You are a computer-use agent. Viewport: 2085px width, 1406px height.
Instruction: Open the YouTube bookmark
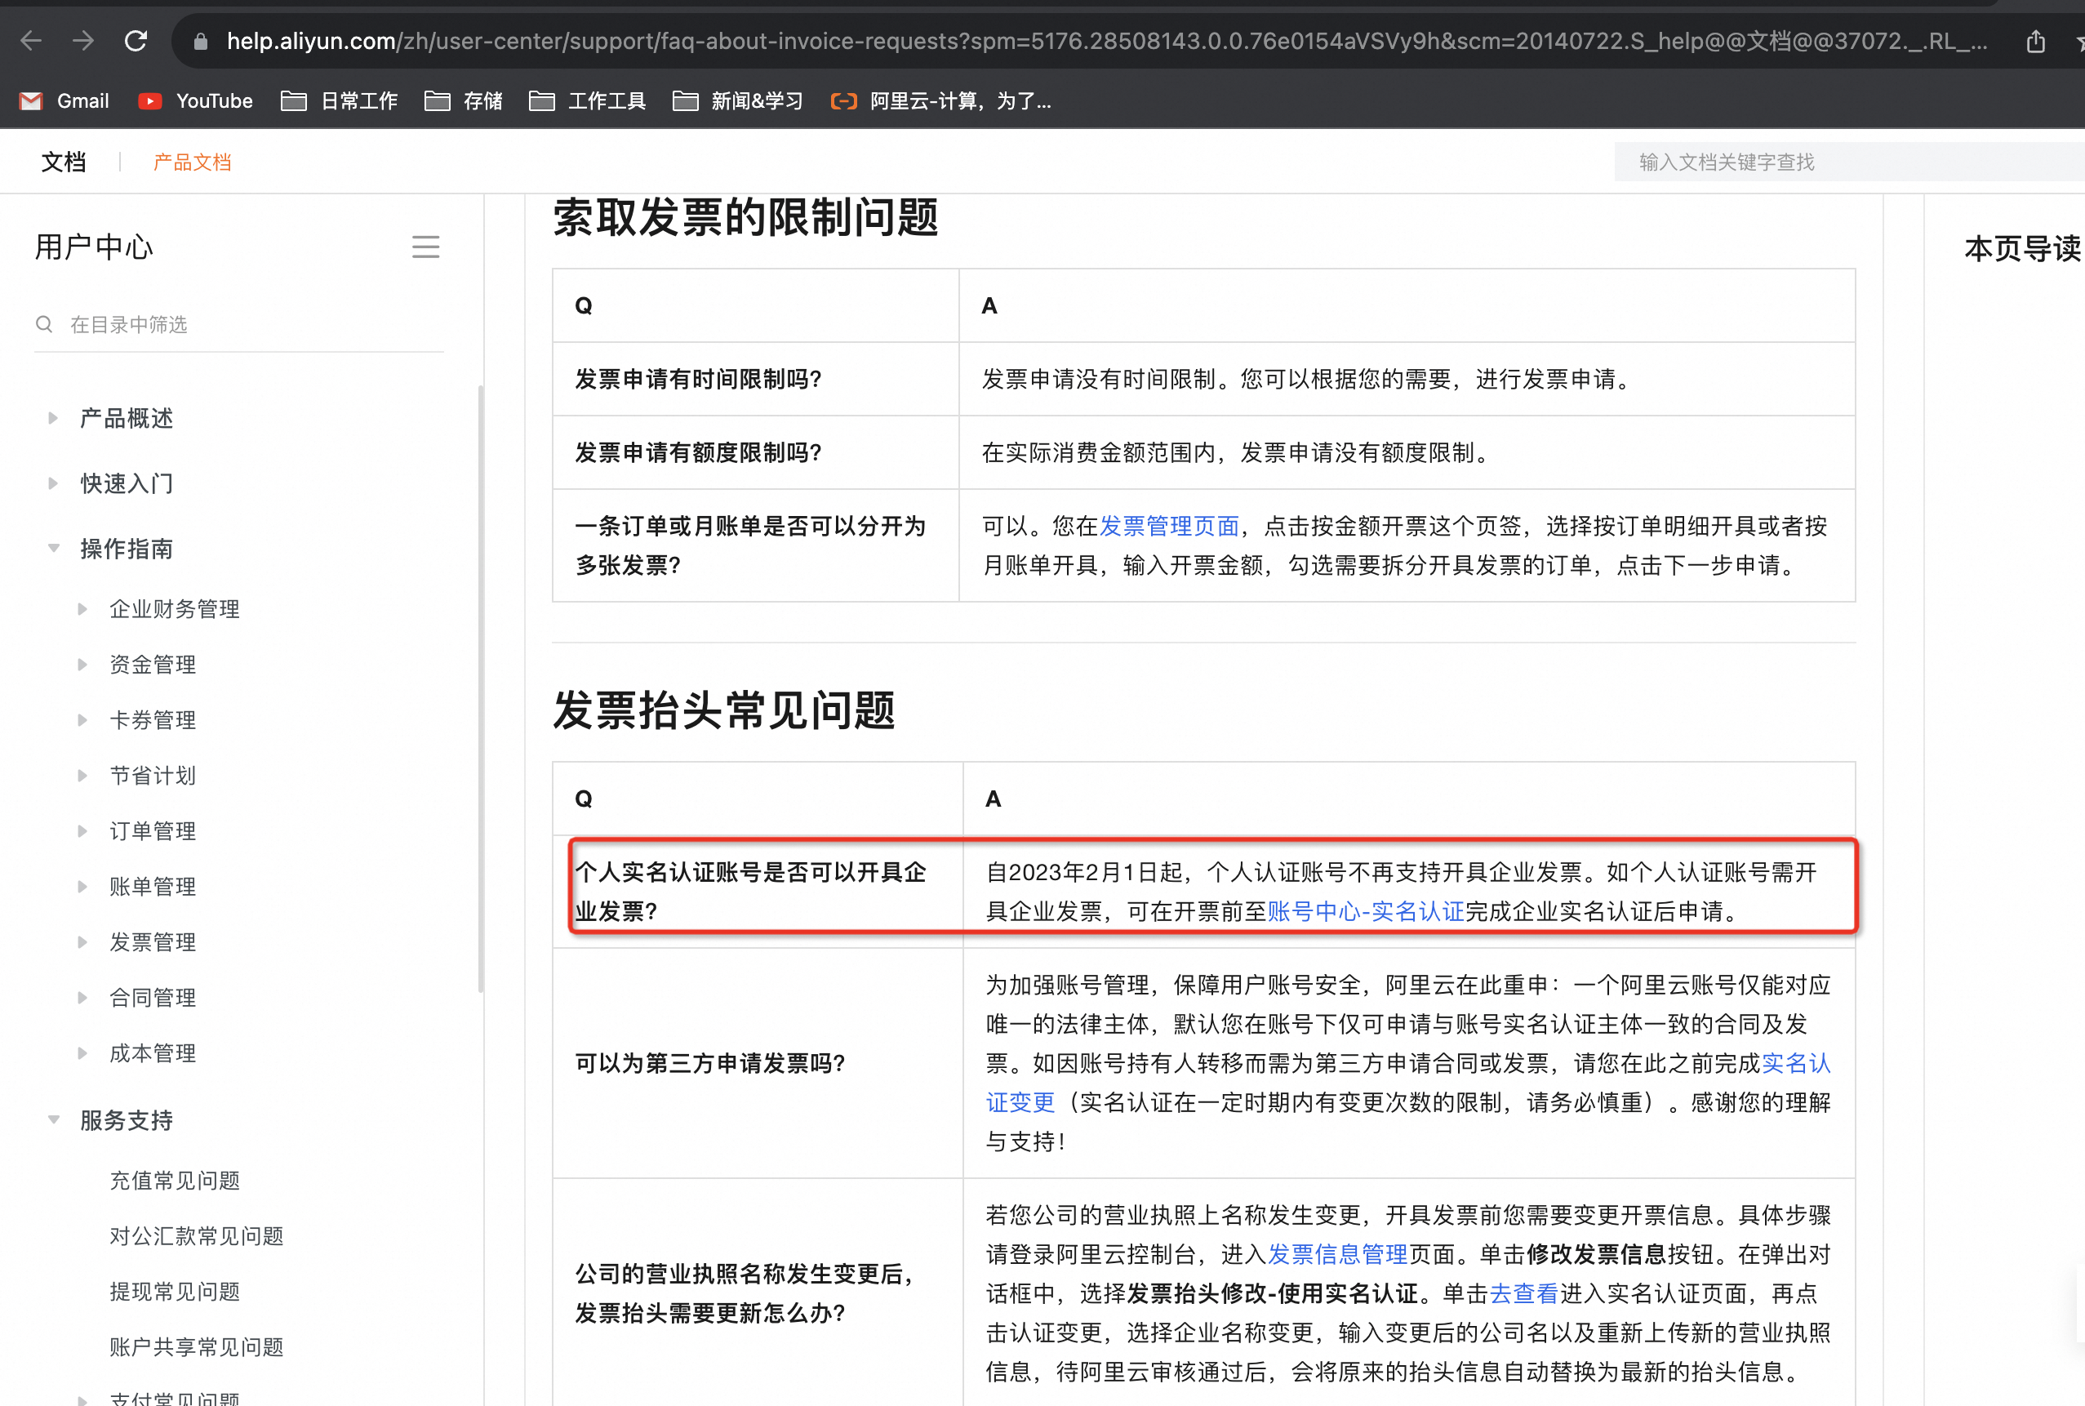(195, 100)
